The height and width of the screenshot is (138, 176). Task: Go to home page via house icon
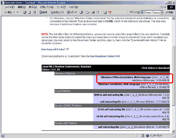pos(35,12)
